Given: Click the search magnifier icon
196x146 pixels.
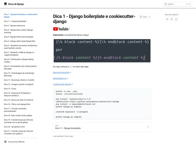Looking at the screenshot, I should click(x=166, y=4).
